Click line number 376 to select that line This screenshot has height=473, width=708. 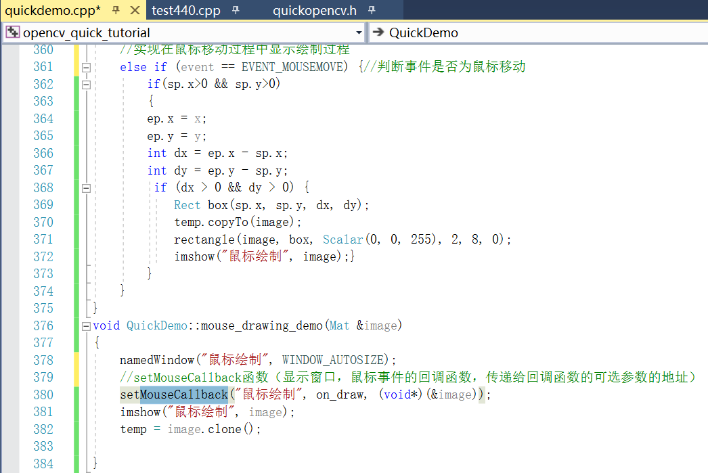(43, 325)
